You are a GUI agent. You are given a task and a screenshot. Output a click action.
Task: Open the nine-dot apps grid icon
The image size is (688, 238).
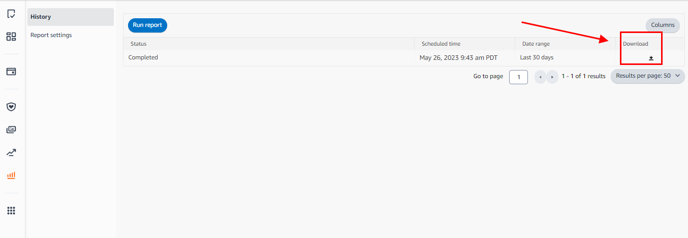click(x=11, y=211)
